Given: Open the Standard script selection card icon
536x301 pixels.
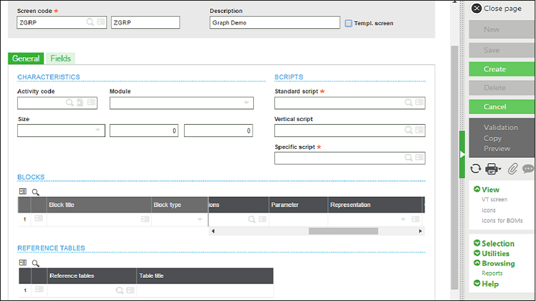Looking at the screenshot, I should click(419, 102).
